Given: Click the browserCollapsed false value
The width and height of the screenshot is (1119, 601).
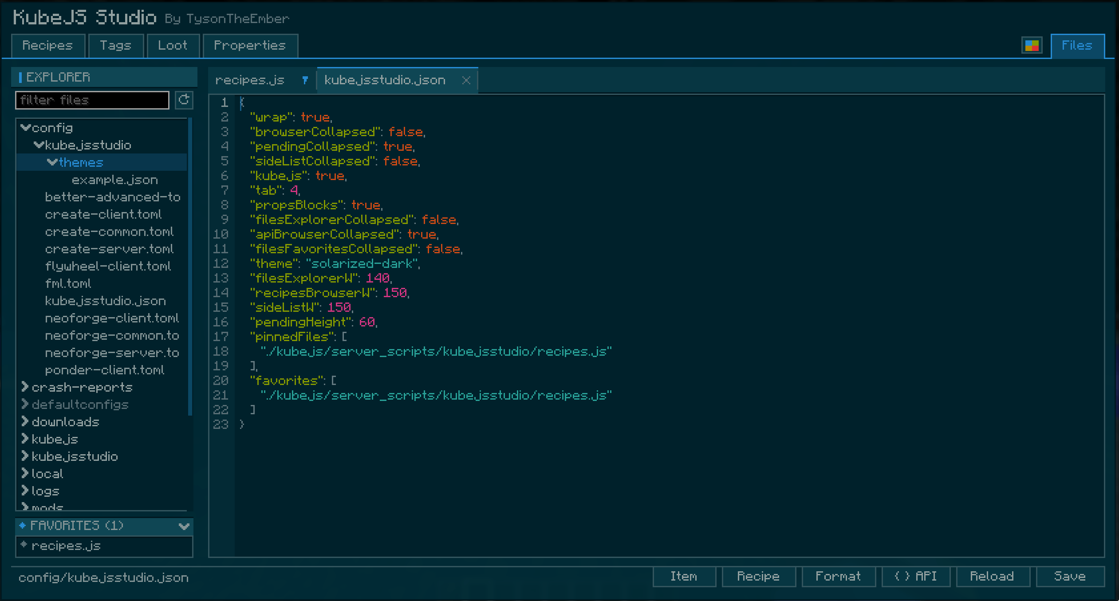Looking at the screenshot, I should [406, 132].
